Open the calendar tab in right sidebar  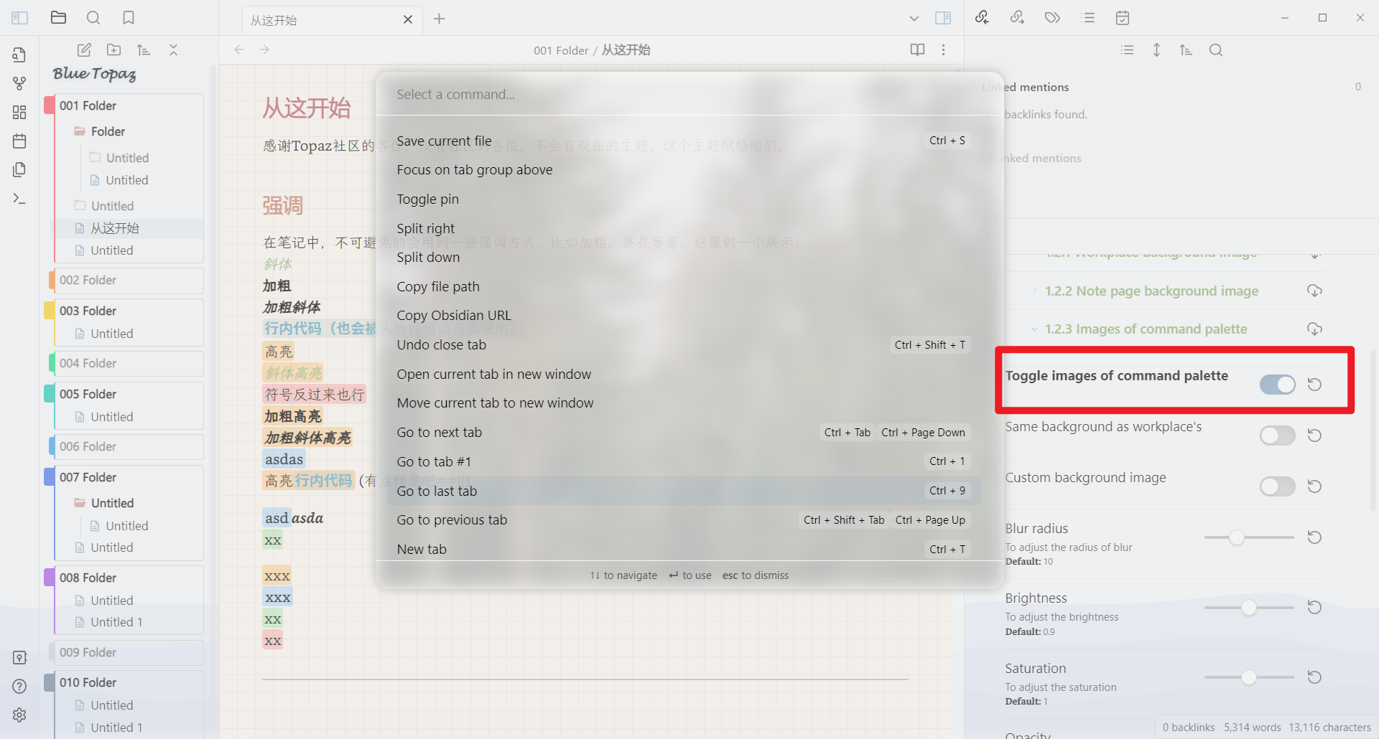[x=1123, y=18]
